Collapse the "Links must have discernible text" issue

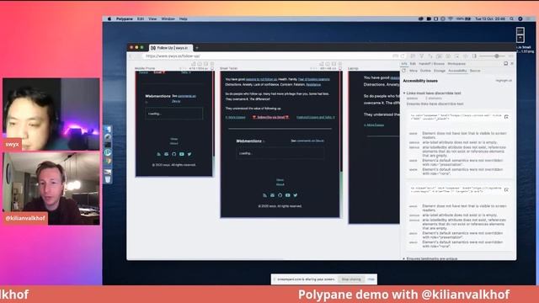pos(404,93)
